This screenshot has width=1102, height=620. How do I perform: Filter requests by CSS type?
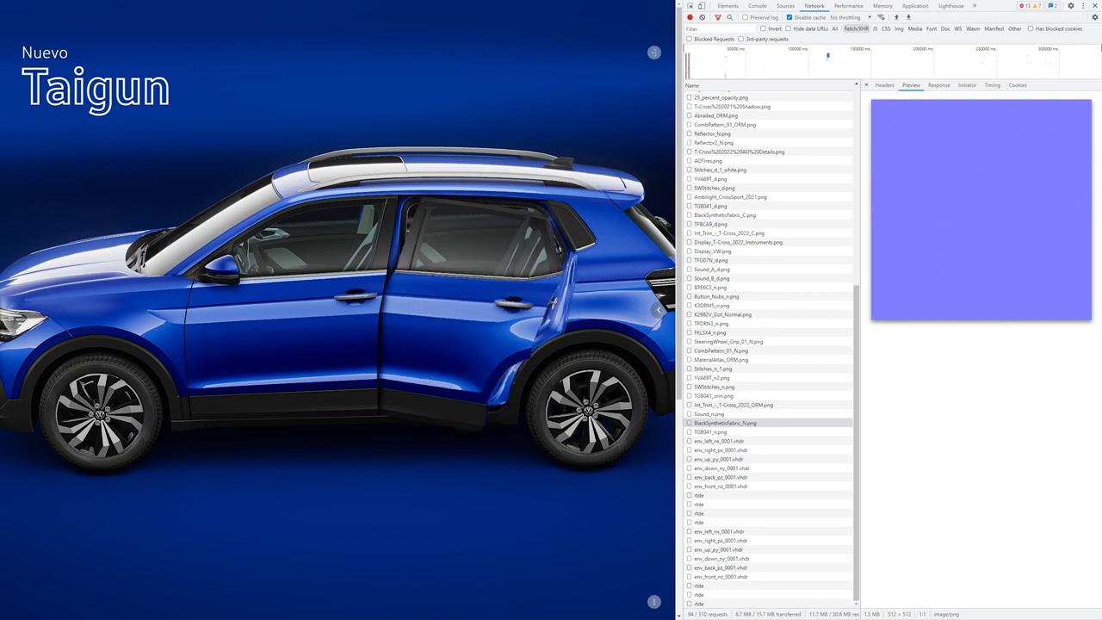(886, 28)
